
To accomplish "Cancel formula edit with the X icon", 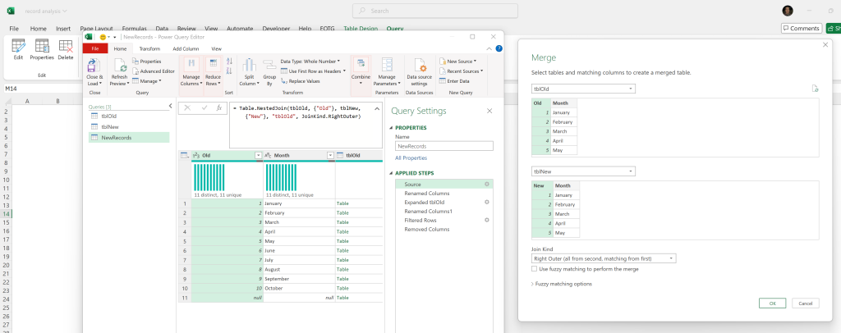I will pos(187,107).
